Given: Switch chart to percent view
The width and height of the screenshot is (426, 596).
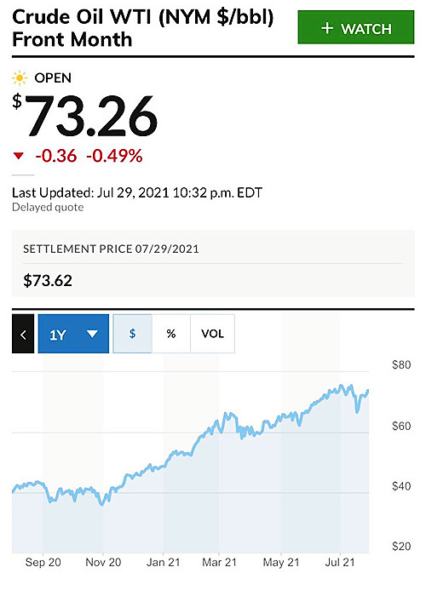Looking at the screenshot, I should pos(171,334).
